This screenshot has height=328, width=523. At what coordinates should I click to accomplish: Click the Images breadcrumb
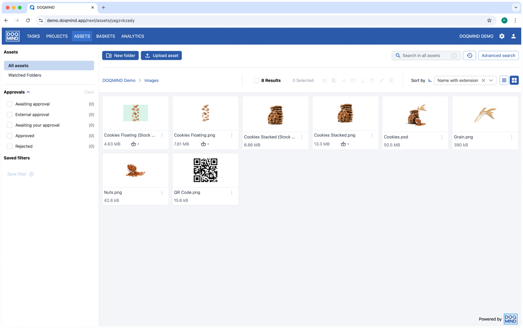coord(151,80)
